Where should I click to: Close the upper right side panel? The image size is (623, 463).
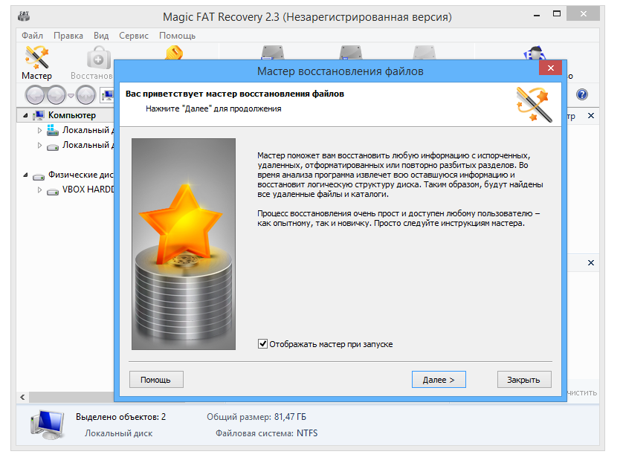[591, 115]
